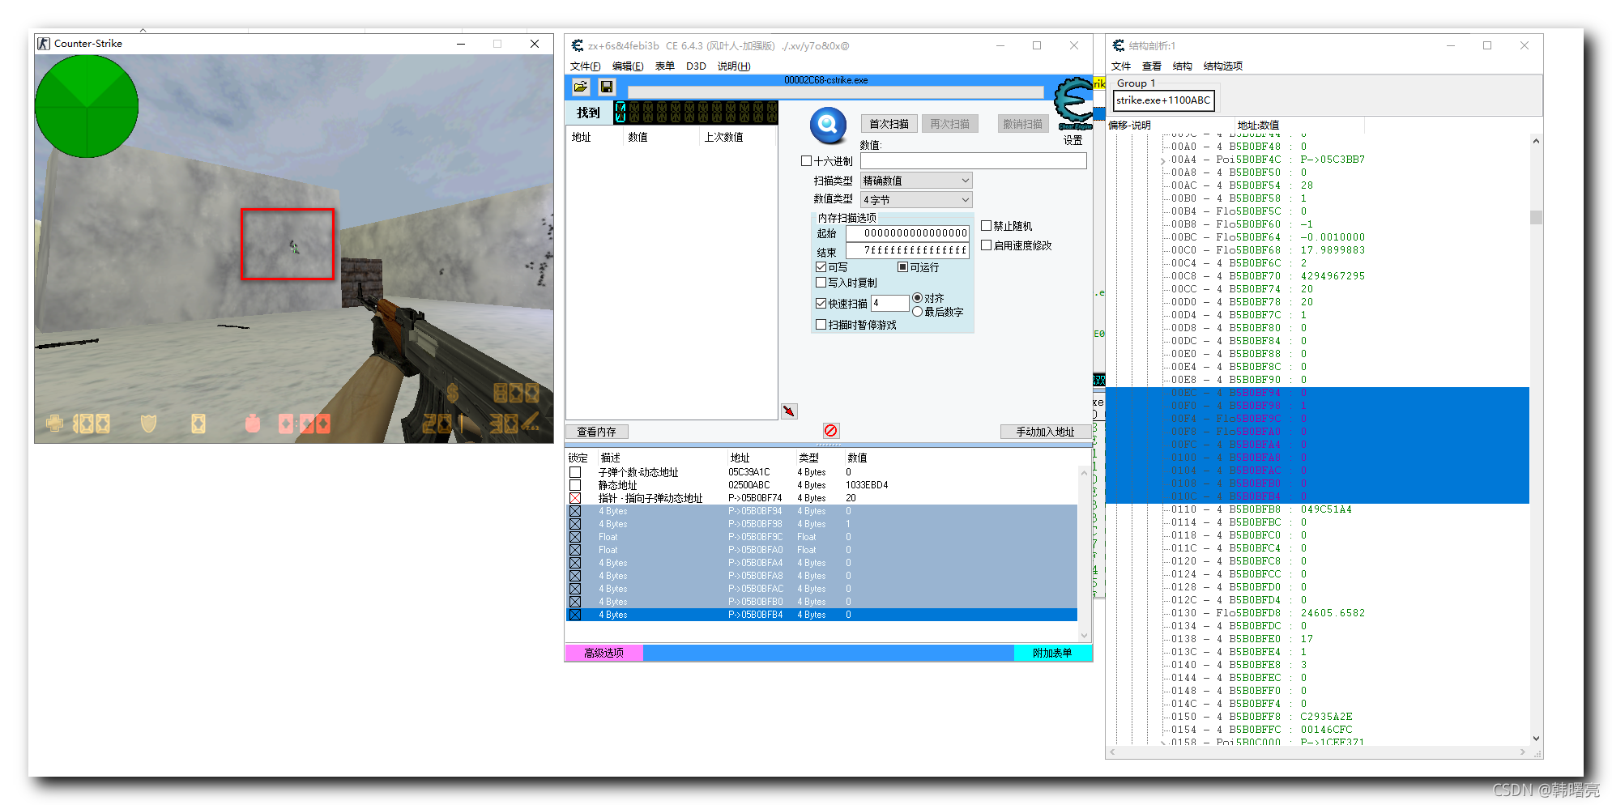Click the scan progress bar
This screenshot has width=1612, height=805.
click(836, 92)
